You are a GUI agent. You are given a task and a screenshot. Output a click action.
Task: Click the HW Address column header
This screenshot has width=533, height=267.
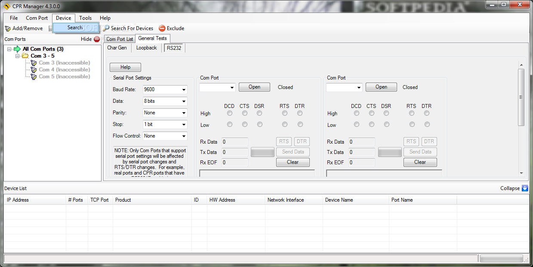click(236, 200)
